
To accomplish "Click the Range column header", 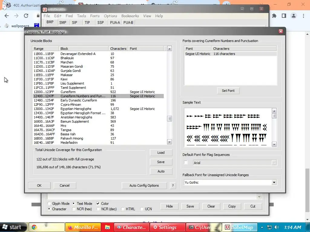I will click(x=45, y=49).
